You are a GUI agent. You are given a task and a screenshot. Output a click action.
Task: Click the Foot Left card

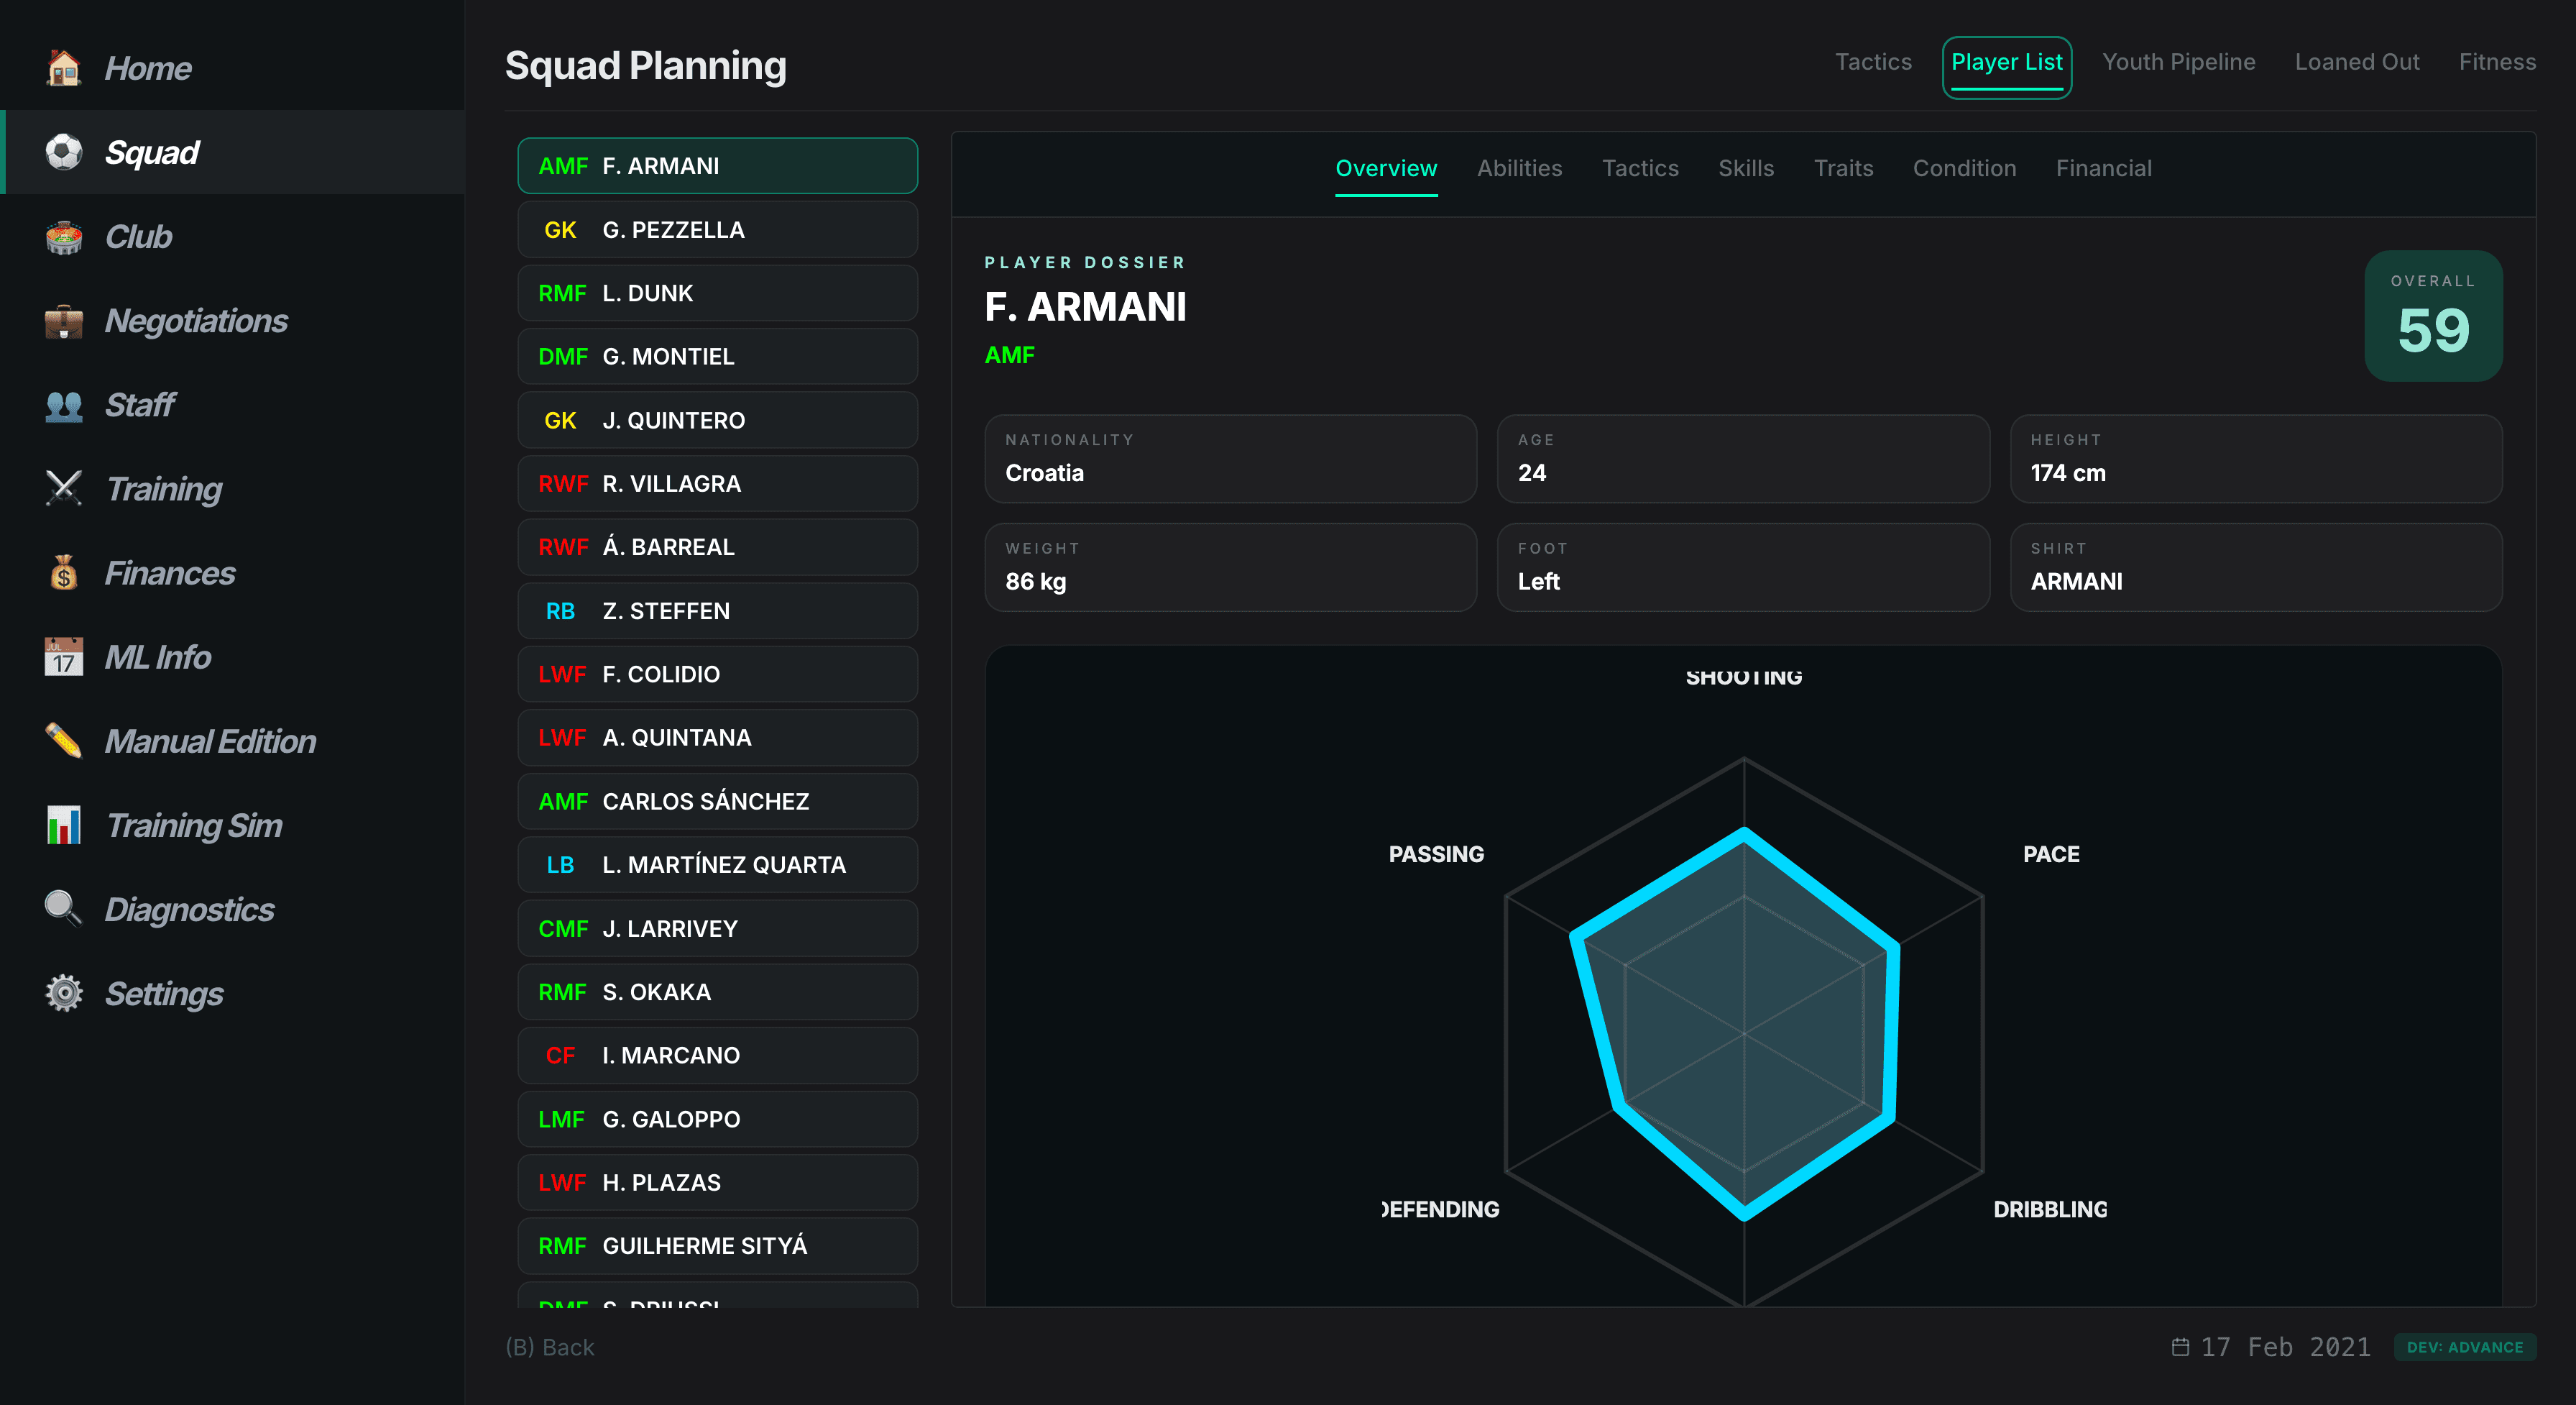pyautogui.click(x=1743, y=567)
